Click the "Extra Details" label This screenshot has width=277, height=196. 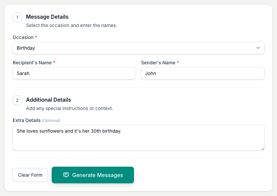point(27,120)
